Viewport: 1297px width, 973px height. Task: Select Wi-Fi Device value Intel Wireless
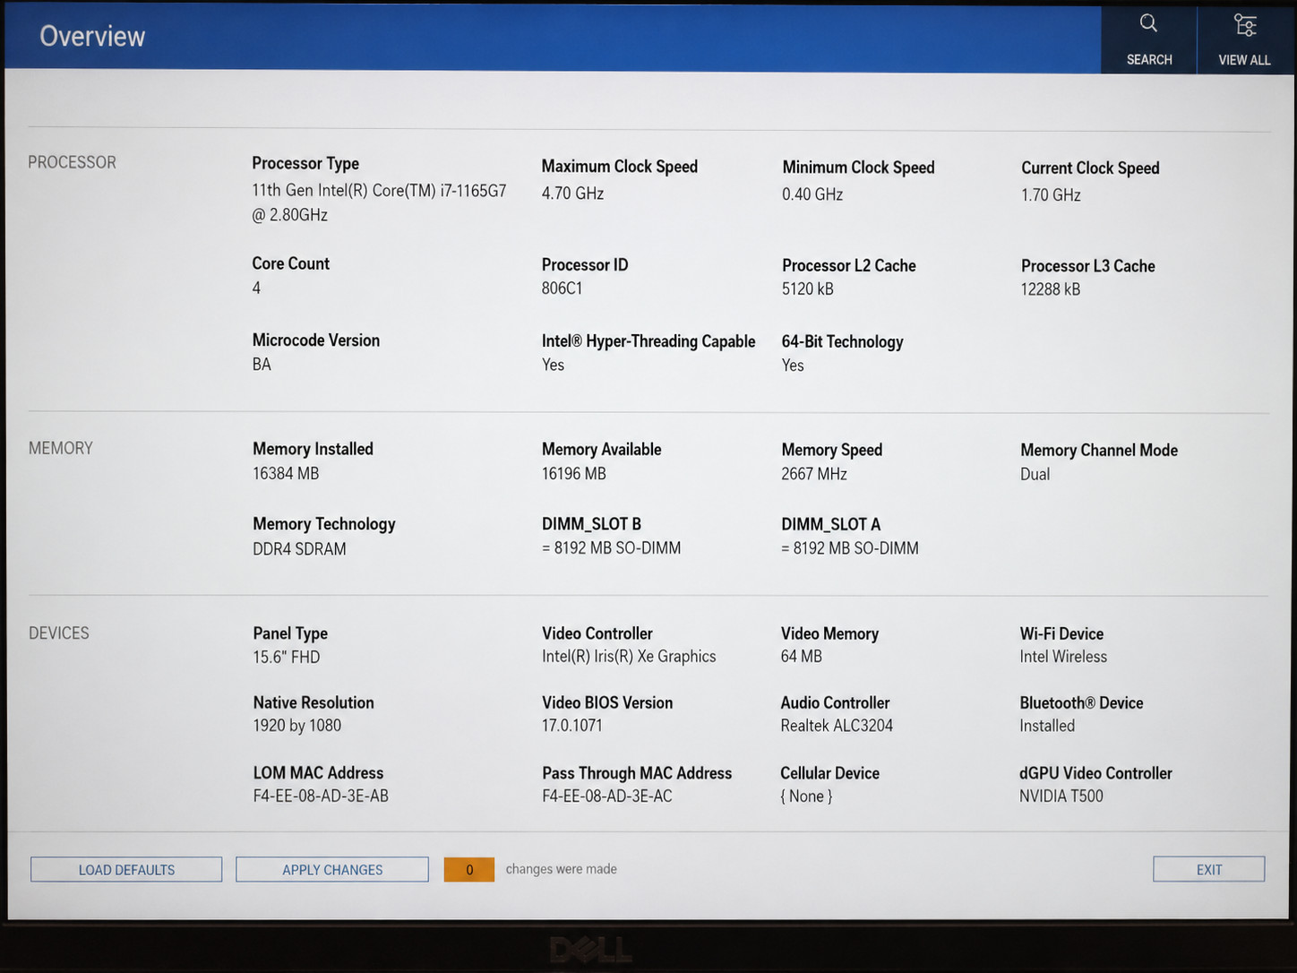1063,657
